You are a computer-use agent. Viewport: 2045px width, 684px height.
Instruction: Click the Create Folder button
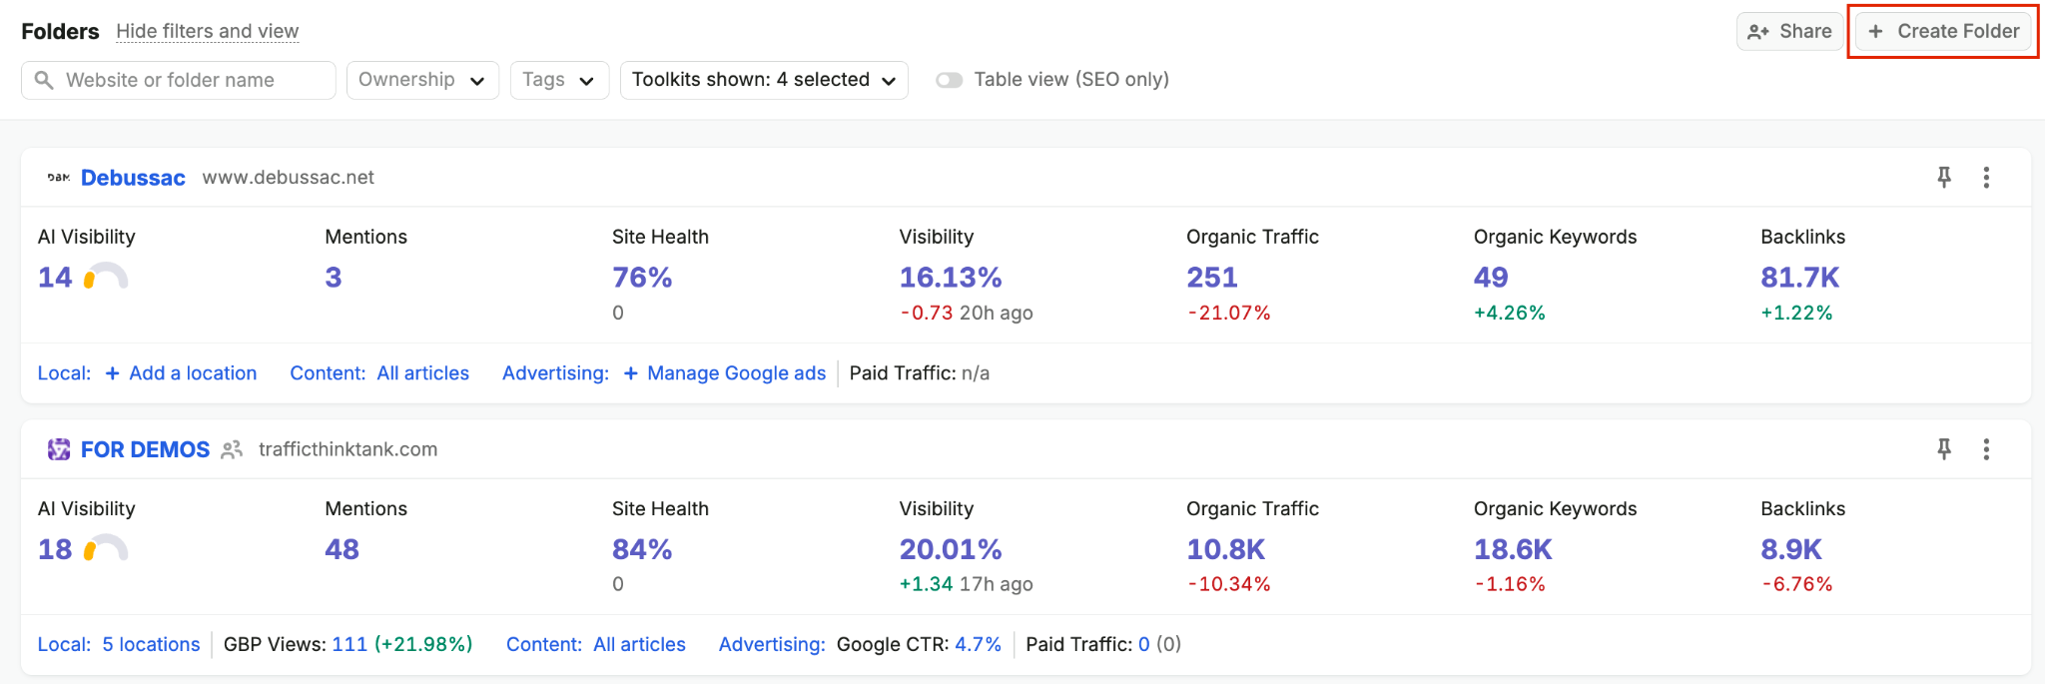[x=1943, y=31]
